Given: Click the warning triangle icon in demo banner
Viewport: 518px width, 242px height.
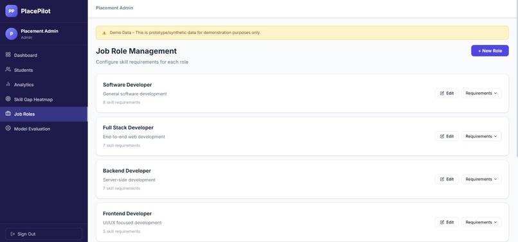Looking at the screenshot, I should pos(104,33).
